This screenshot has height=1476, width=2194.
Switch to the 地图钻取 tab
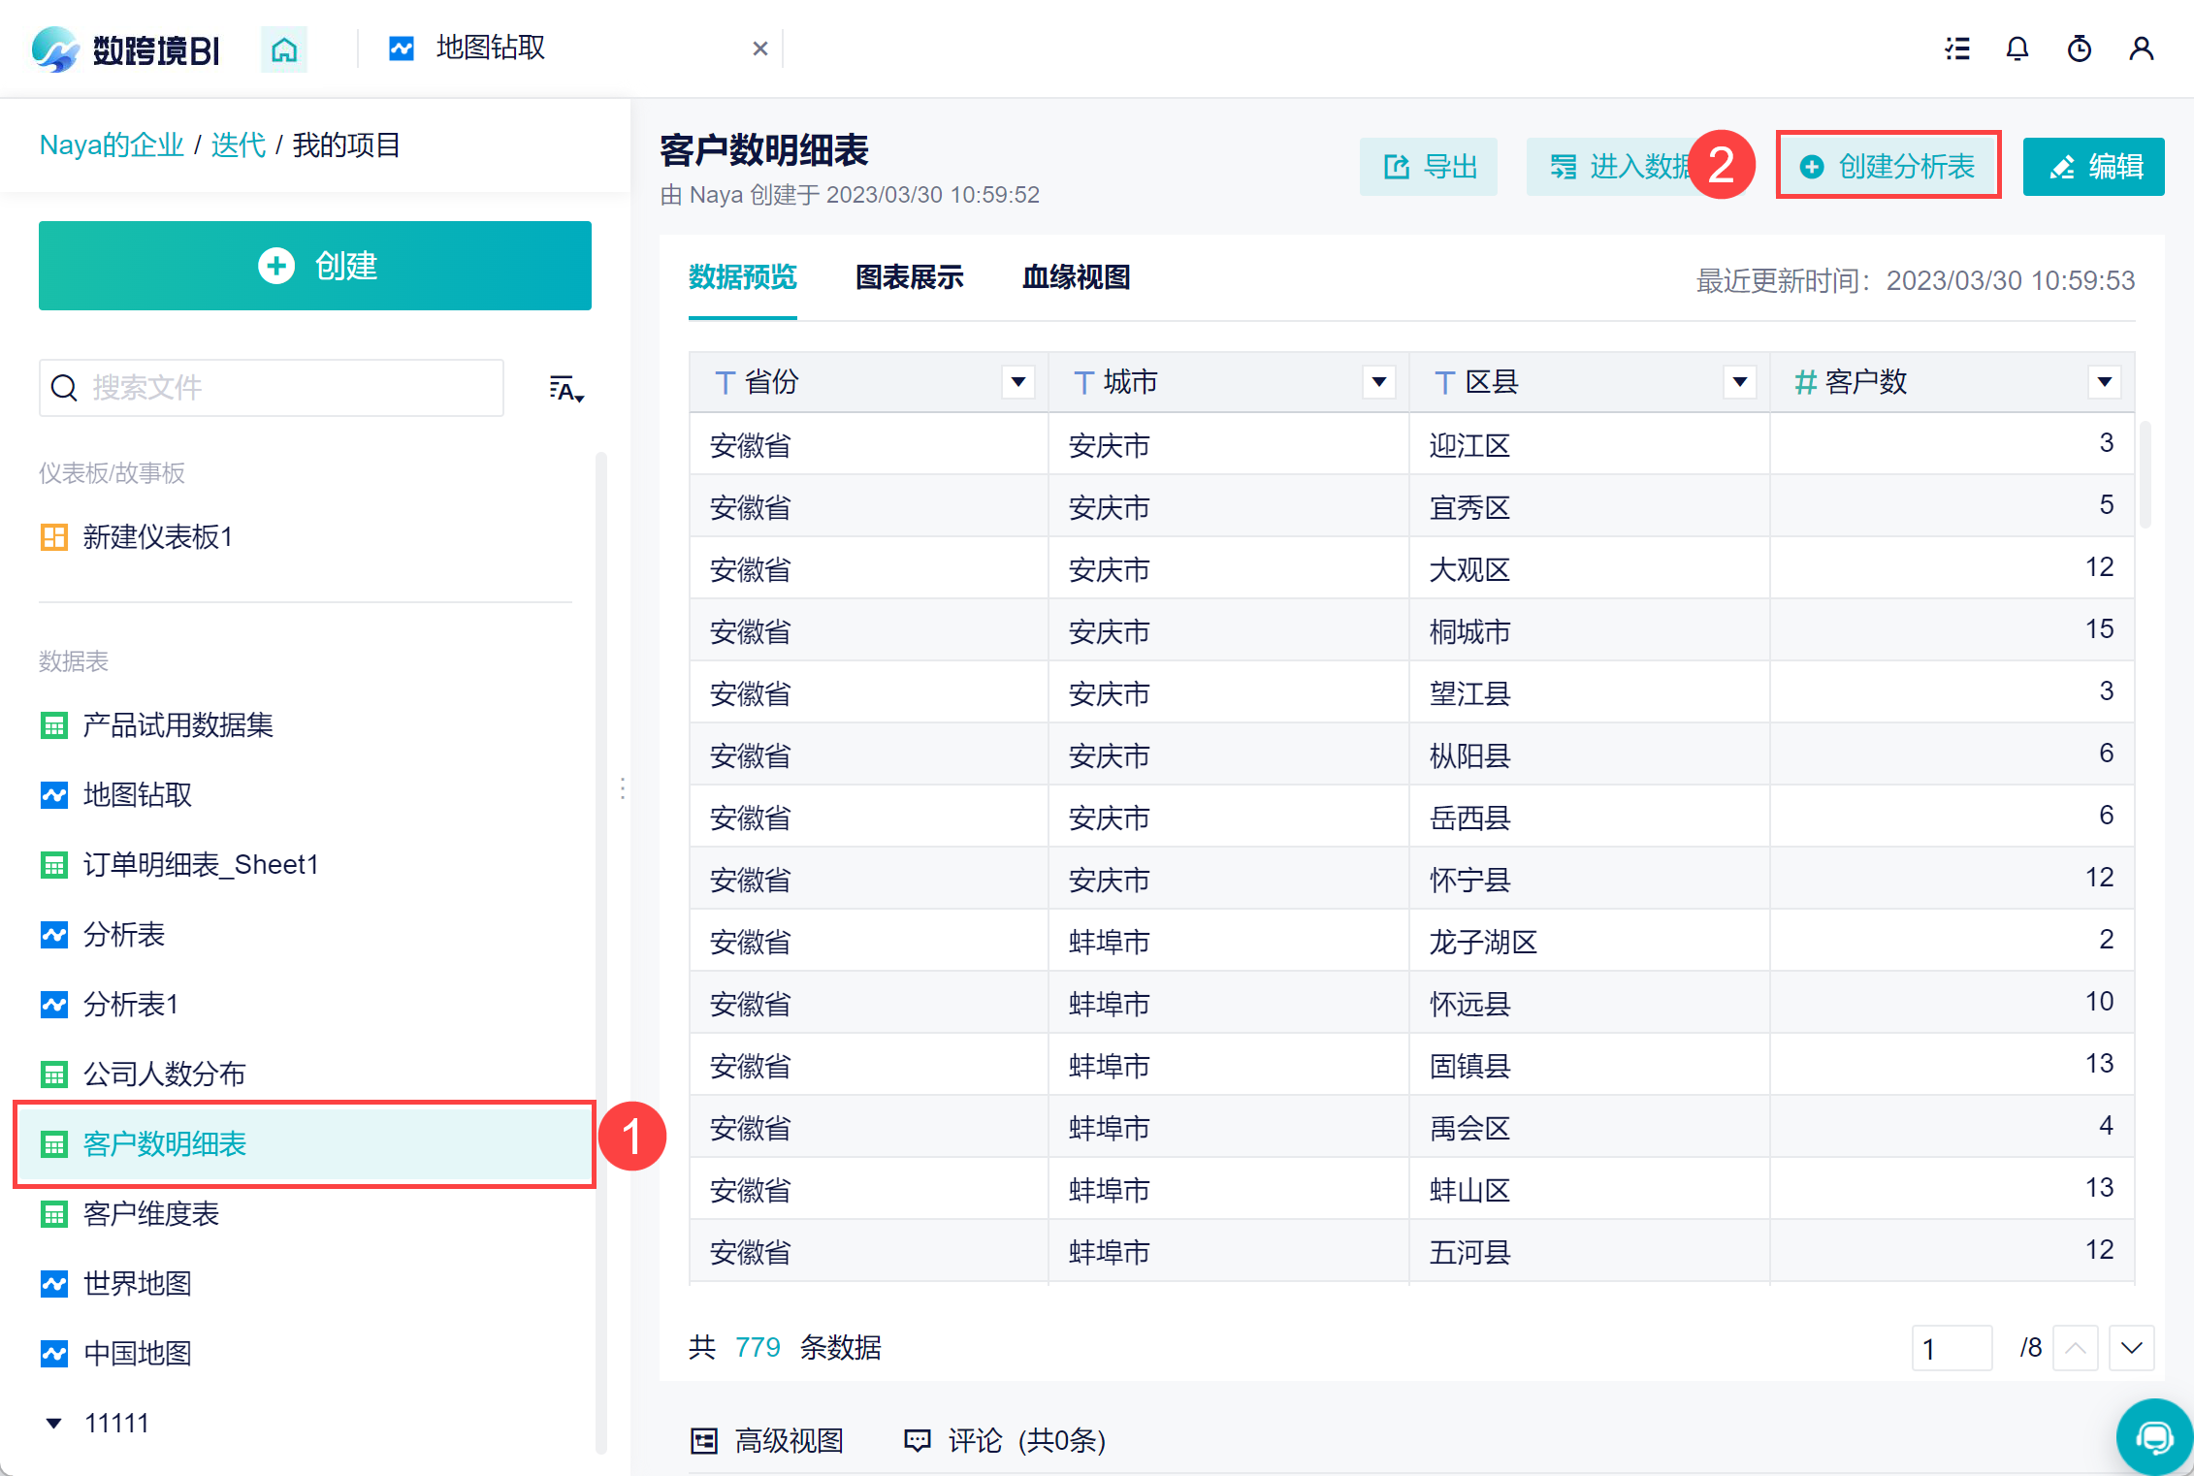(491, 48)
